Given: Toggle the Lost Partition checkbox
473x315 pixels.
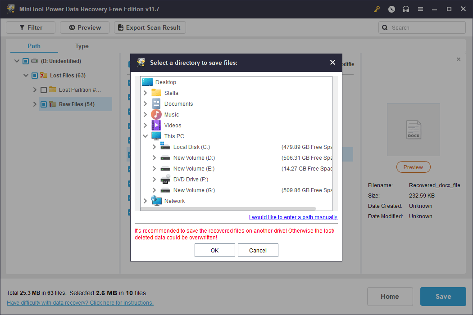Looking at the screenshot, I should 44,90.
